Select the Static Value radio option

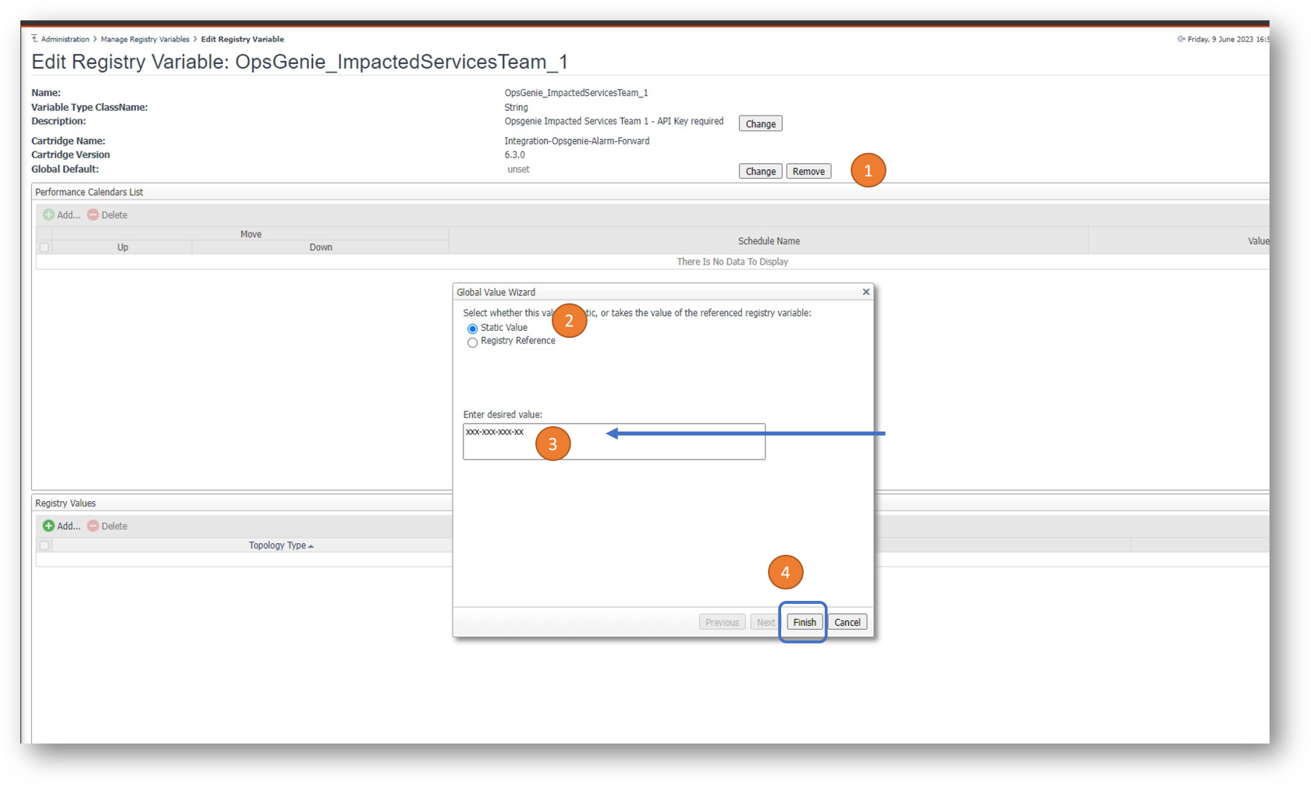(x=472, y=329)
